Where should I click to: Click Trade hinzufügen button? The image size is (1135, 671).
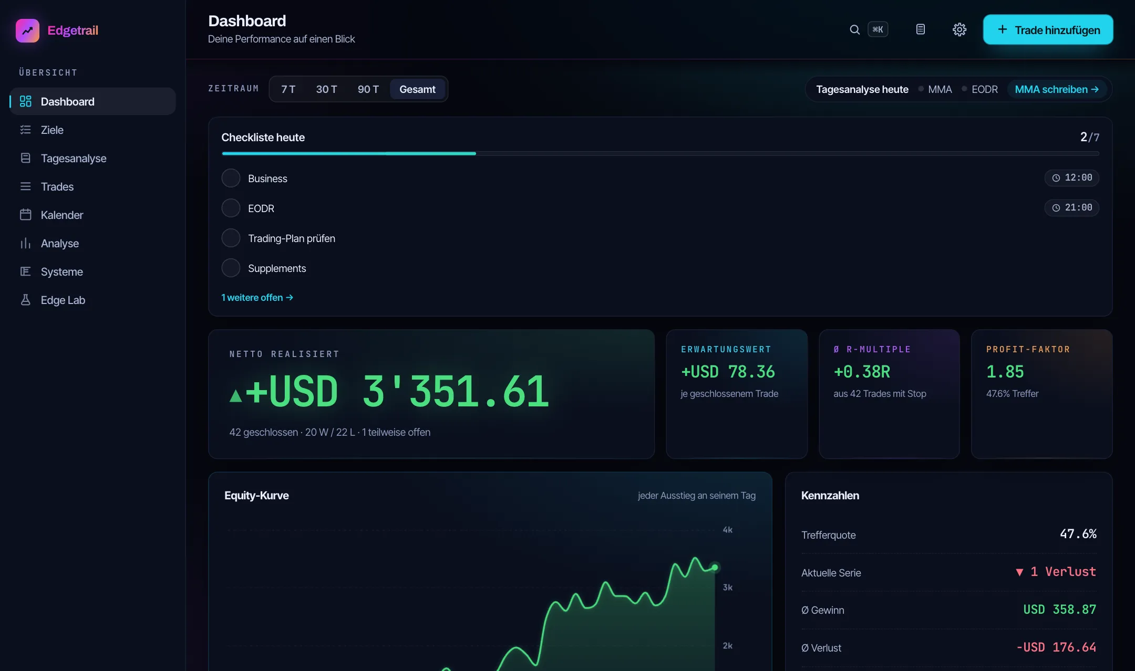click(x=1048, y=29)
